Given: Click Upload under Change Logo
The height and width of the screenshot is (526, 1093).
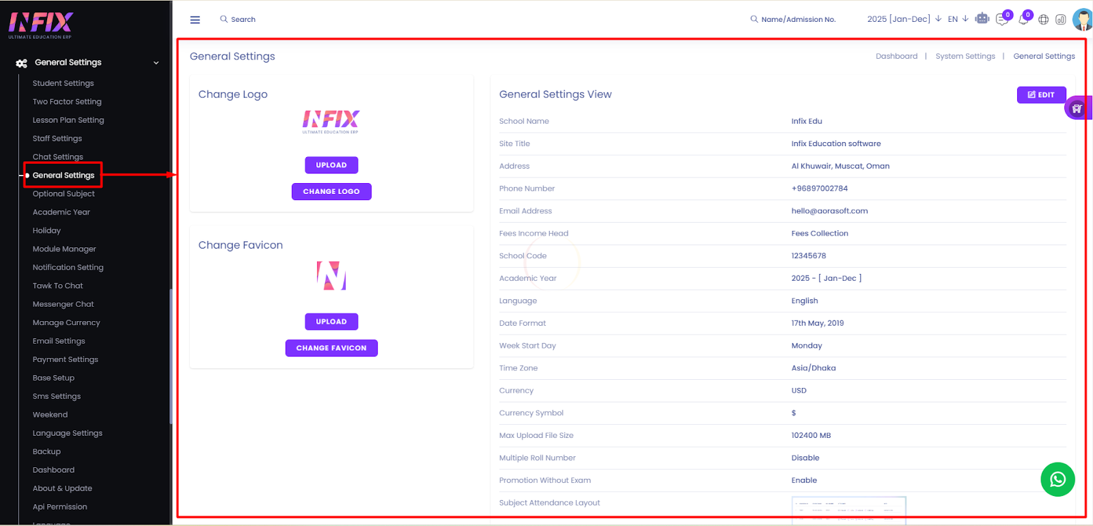Looking at the screenshot, I should tap(331, 165).
